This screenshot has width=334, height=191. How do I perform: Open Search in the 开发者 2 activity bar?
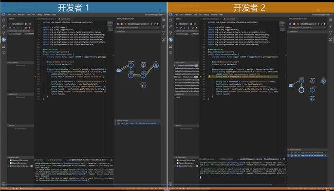point(171,27)
